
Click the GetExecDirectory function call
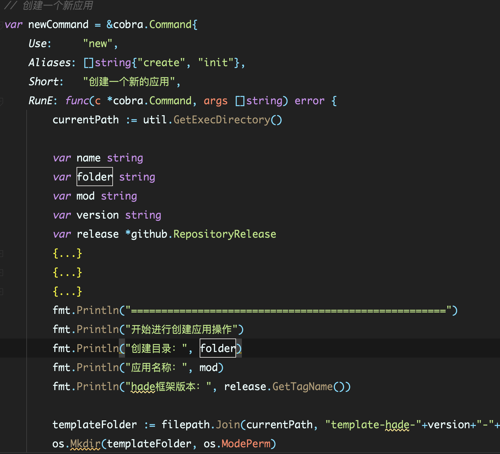pyautogui.click(x=221, y=120)
